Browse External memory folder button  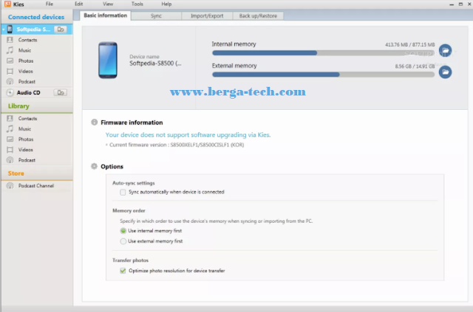pos(445,72)
